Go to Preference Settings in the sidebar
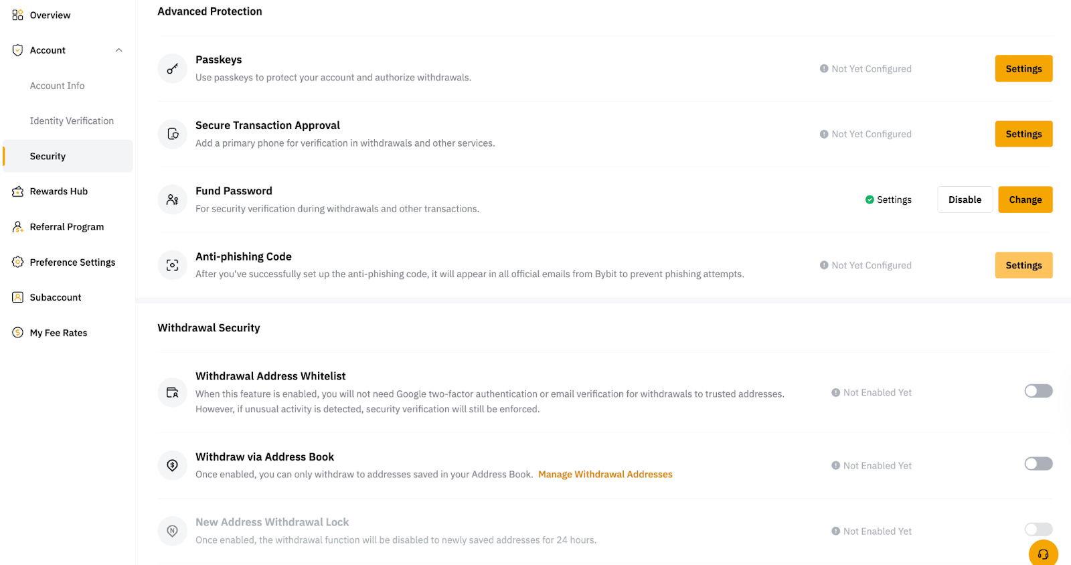The height and width of the screenshot is (565, 1071). click(72, 262)
